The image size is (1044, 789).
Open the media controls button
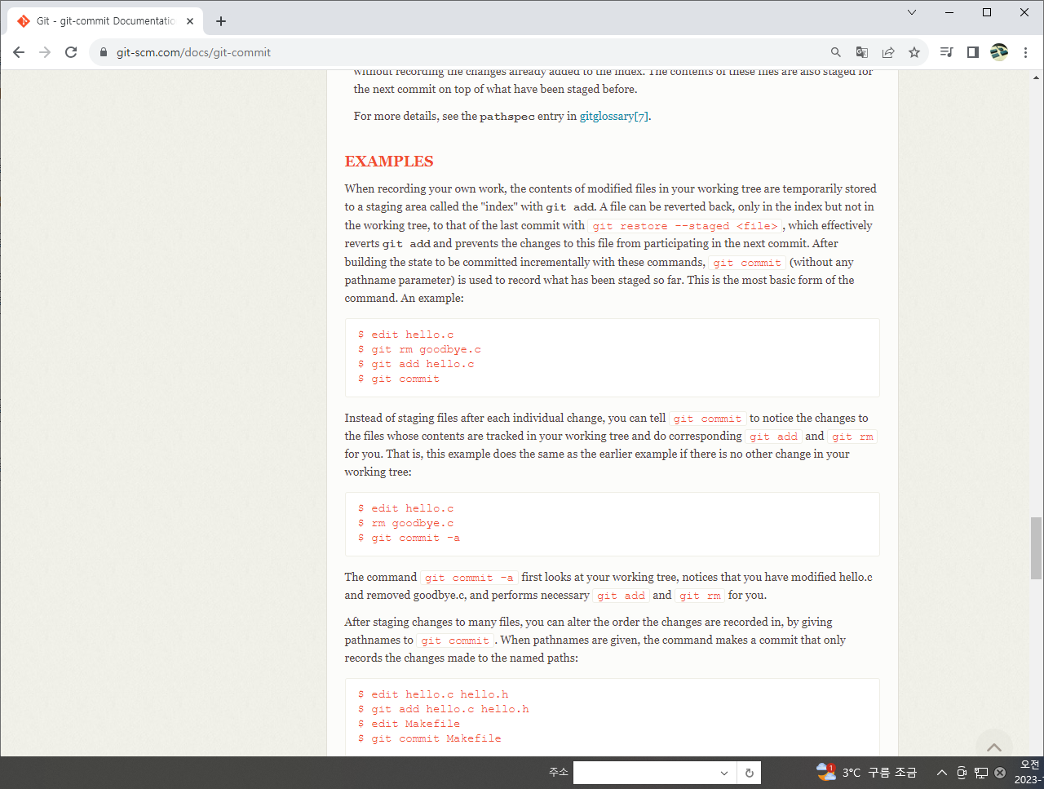click(x=946, y=52)
